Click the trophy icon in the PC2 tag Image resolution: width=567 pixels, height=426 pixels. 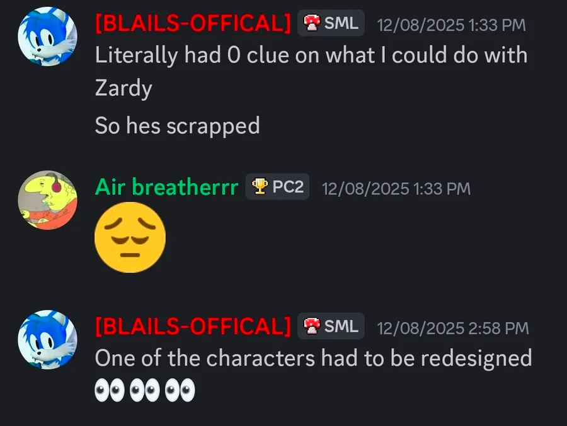click(260, 187)
